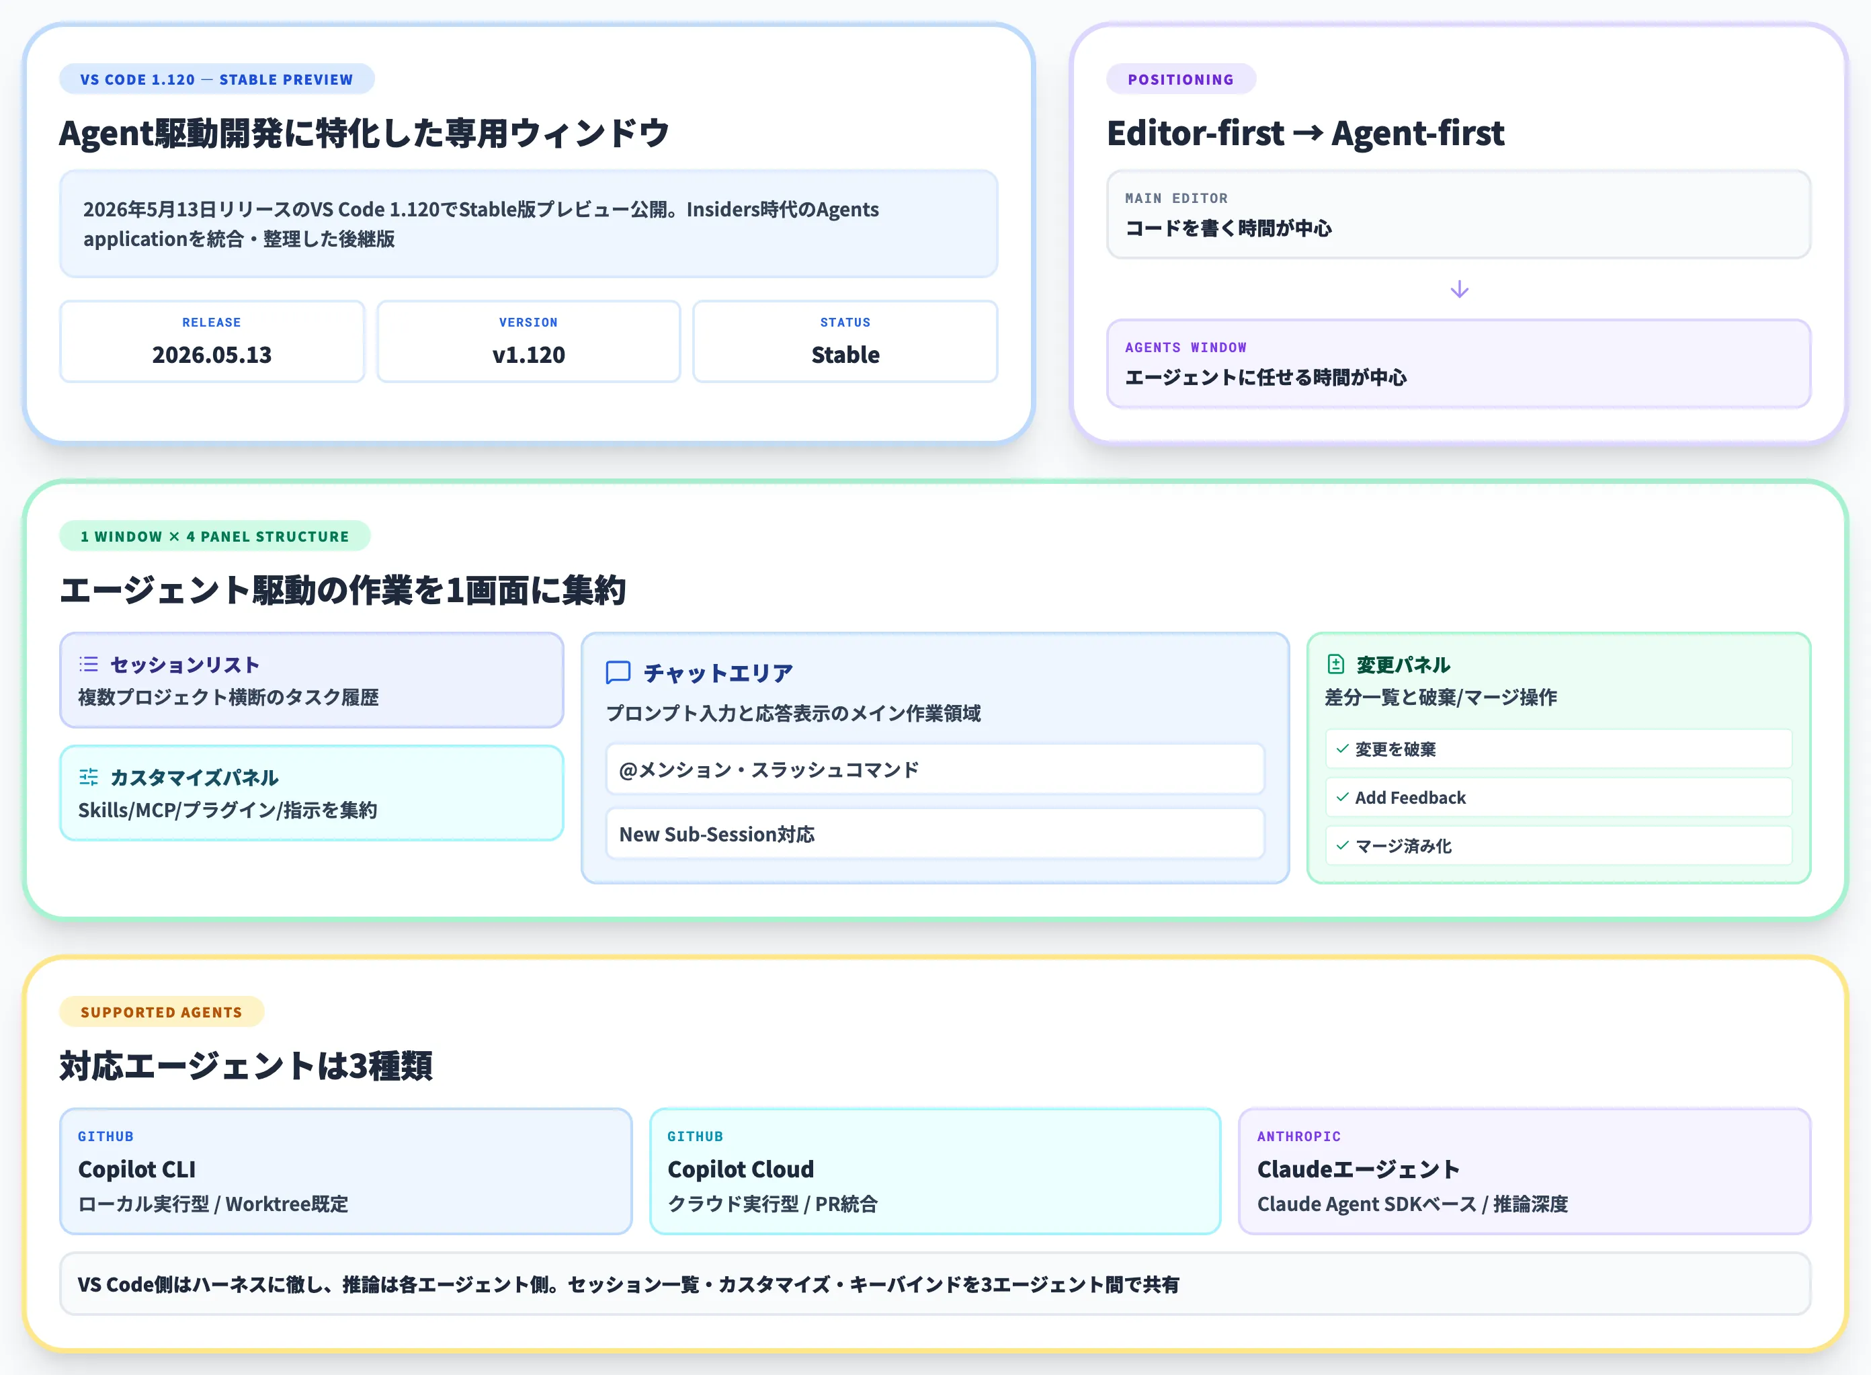Click the checkmark icon next to Add Feedback

[1343, 797]
